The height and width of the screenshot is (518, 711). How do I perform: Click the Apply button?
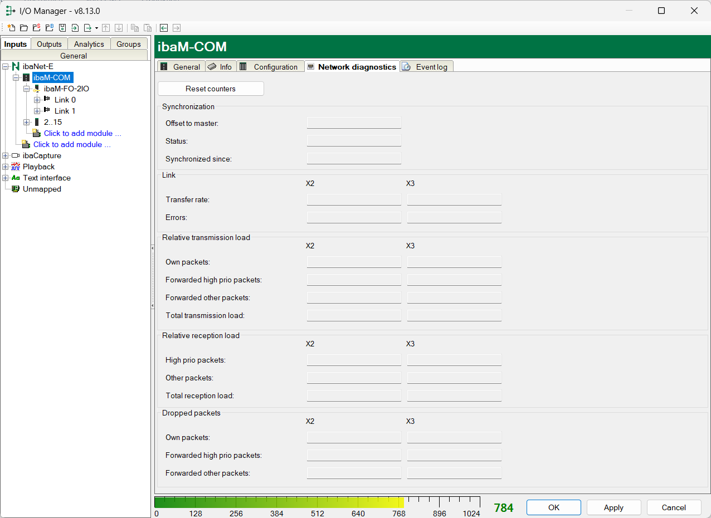613,507
